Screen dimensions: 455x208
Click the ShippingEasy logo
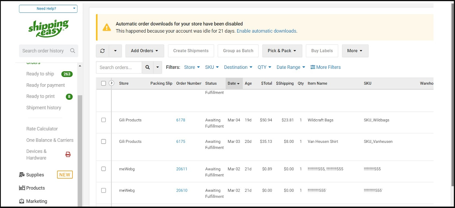point(48,28)
